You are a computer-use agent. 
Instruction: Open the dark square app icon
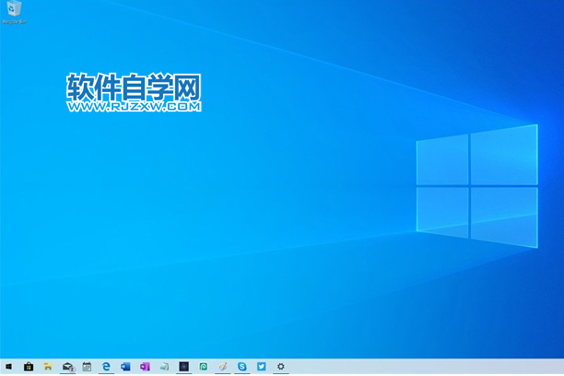(183, 367)
